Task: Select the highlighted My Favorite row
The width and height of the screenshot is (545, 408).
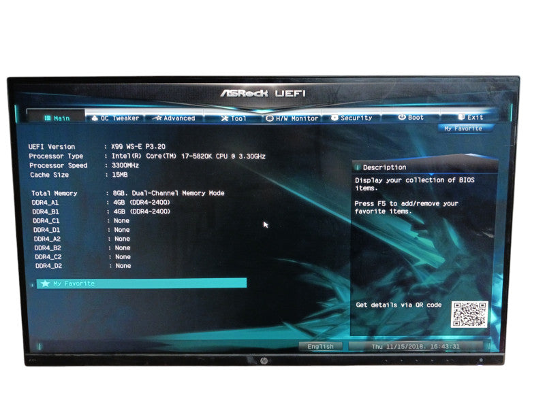Action: click(142, 283)
